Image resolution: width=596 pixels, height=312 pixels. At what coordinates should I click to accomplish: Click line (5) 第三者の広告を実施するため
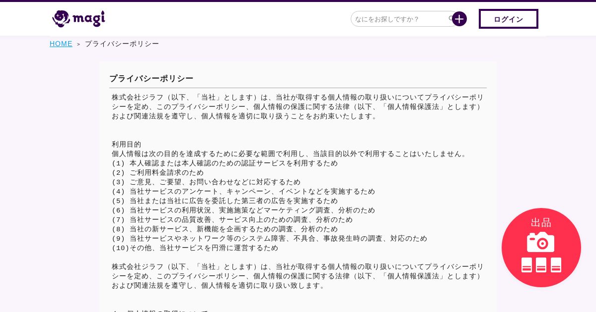pyautogui.click(x=224, y=201)
